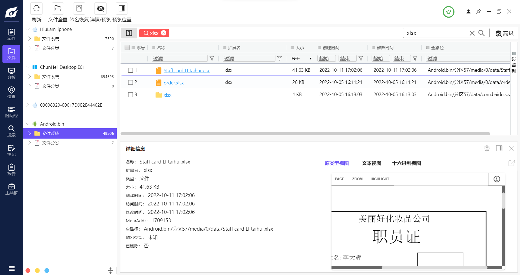
Task: Open the 等于 size comparison dropdown
Action: [x=301, y=58]
